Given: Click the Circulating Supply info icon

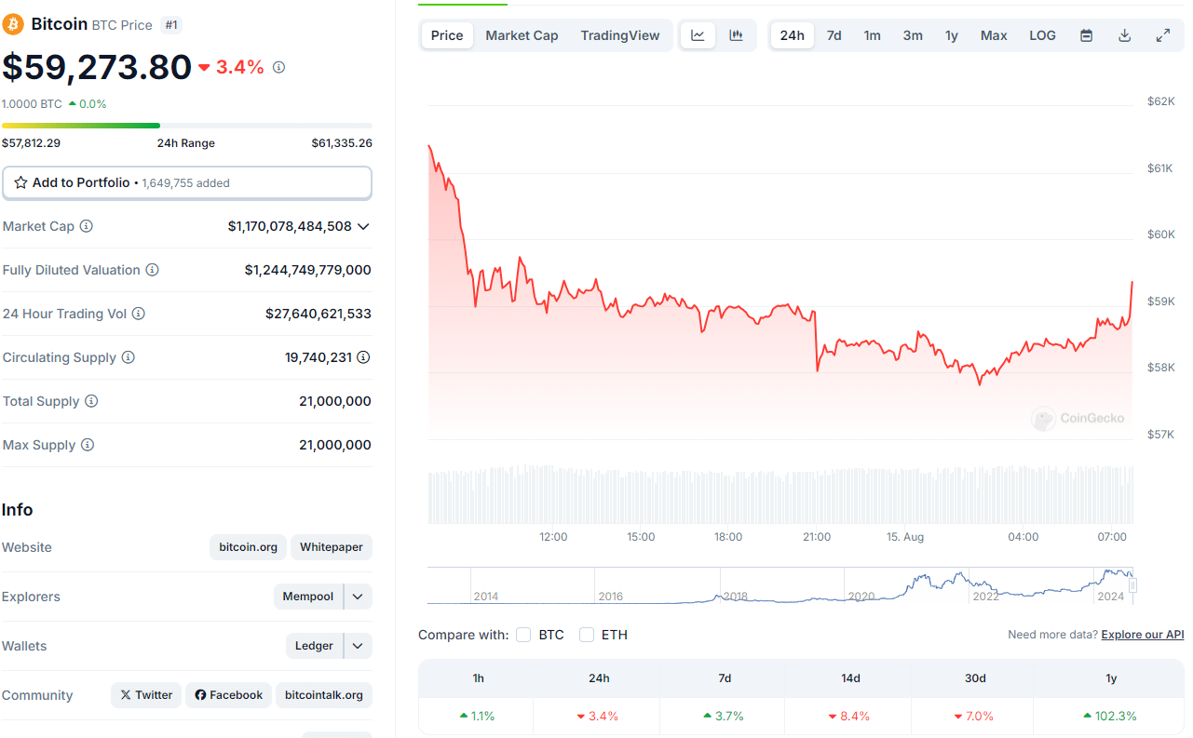Looking at the screenshot, I should [x=129, y=357].
